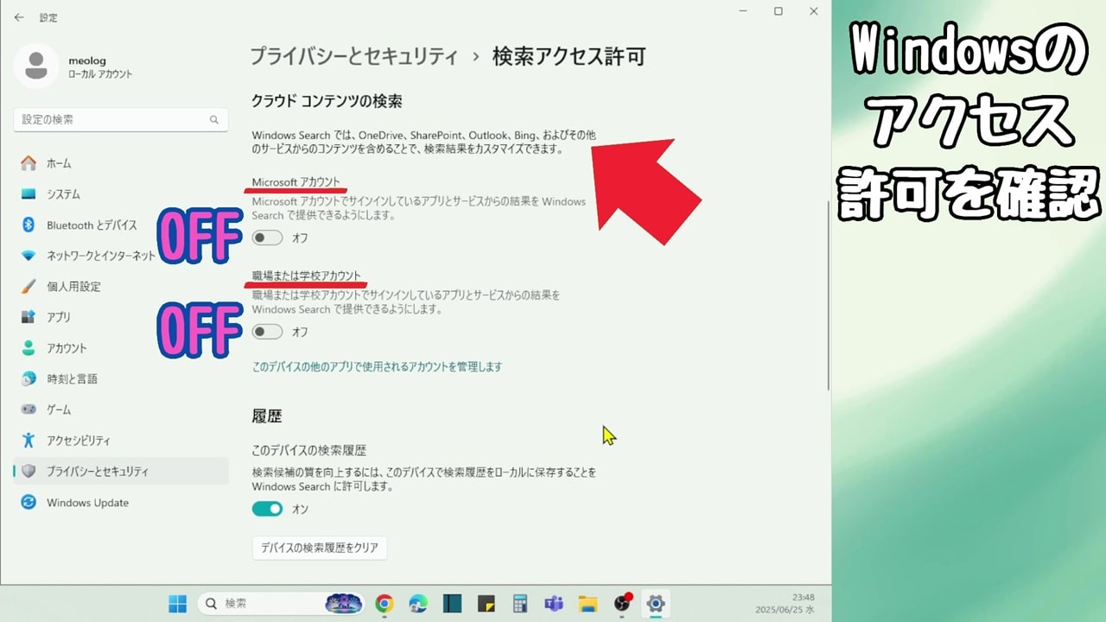The height and width of the screenshot is (622, 1106).
Task: Open the OBS Studio taskbar icon
Action: point(622,603)
